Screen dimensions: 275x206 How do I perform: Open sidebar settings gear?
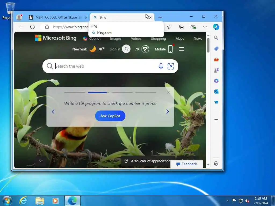pos(216,163)
